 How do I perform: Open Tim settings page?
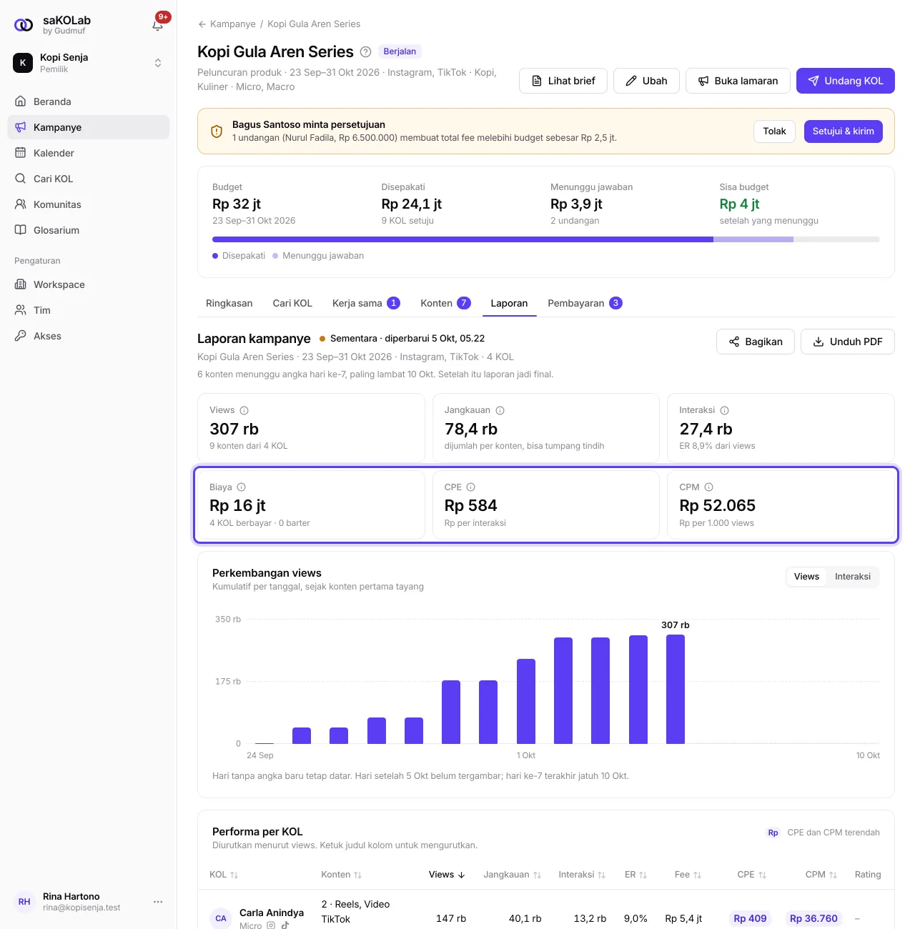click(x=88, y=310)
